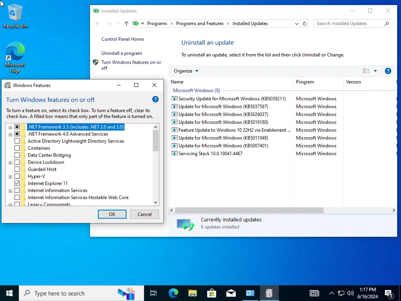
Task: Open the notification center icon
Action: (x=389, y=294)
